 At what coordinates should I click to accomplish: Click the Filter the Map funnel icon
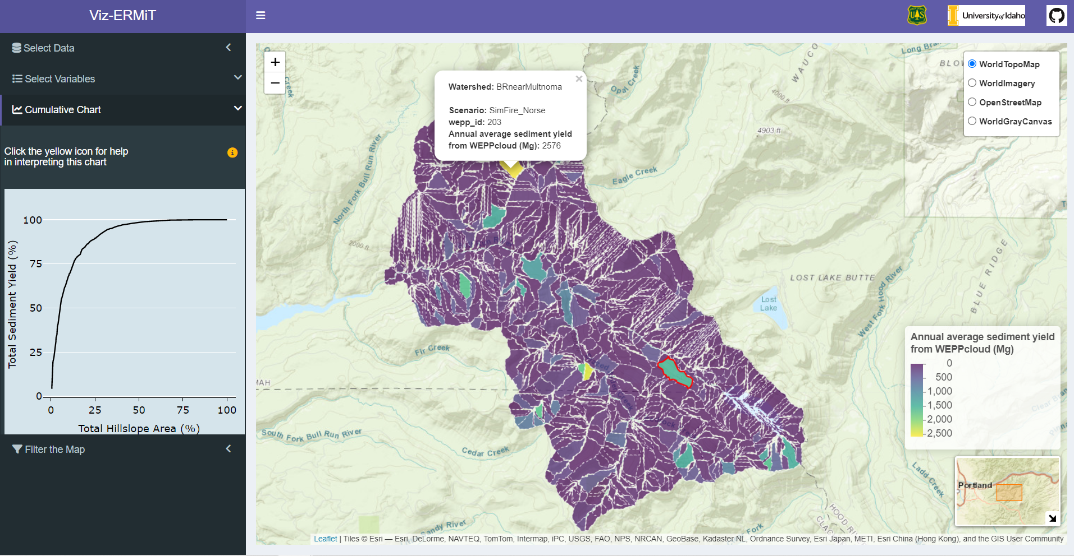tap(17, 450)
